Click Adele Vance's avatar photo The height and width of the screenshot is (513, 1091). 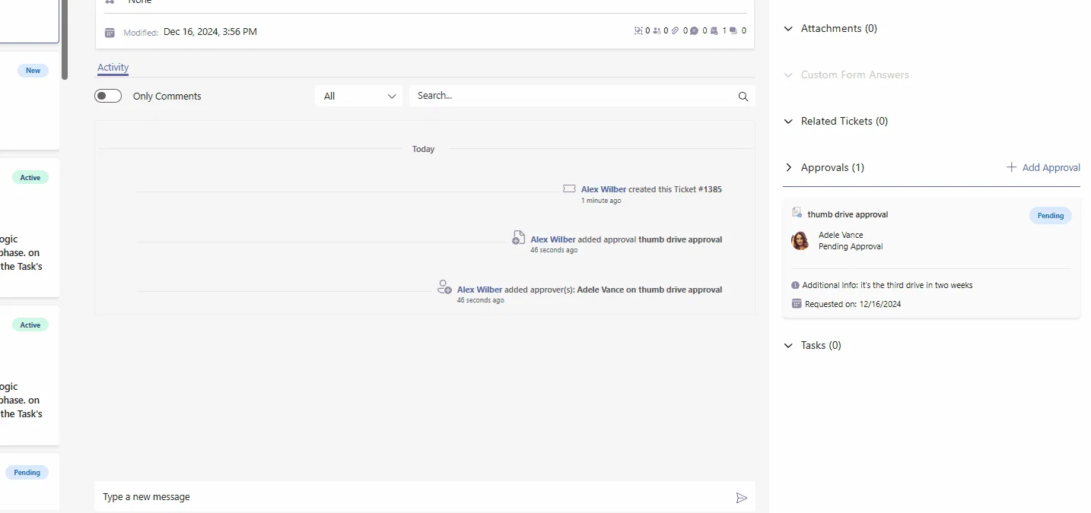tap(800, 241)
